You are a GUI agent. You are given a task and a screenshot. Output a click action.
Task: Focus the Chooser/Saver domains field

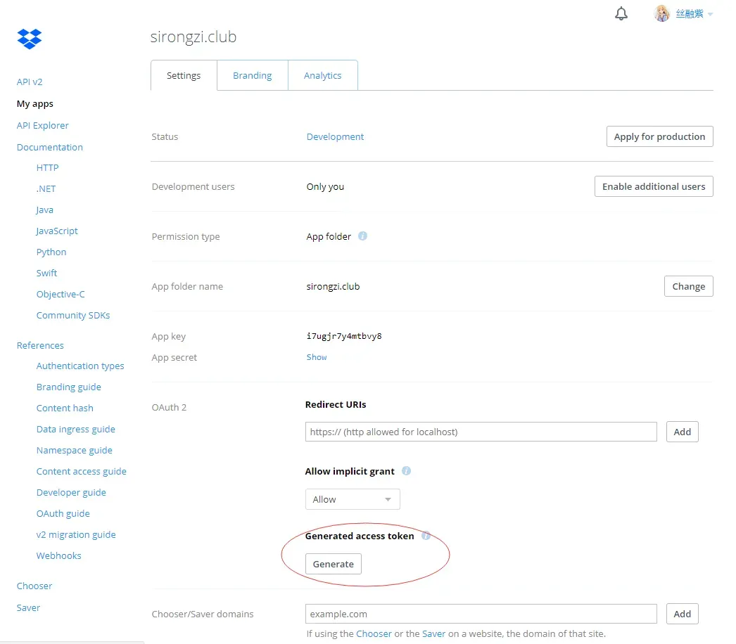[x=481, y=614]
